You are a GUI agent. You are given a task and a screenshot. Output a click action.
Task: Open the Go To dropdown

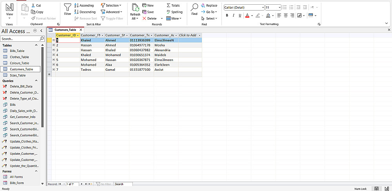(x=209, y=12)
